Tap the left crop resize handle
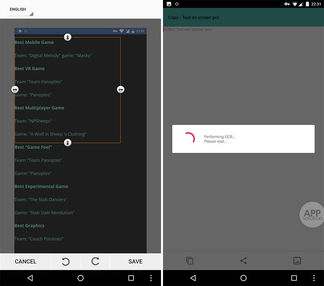Viewport: 324px width, 286px height. coord(15,89)
